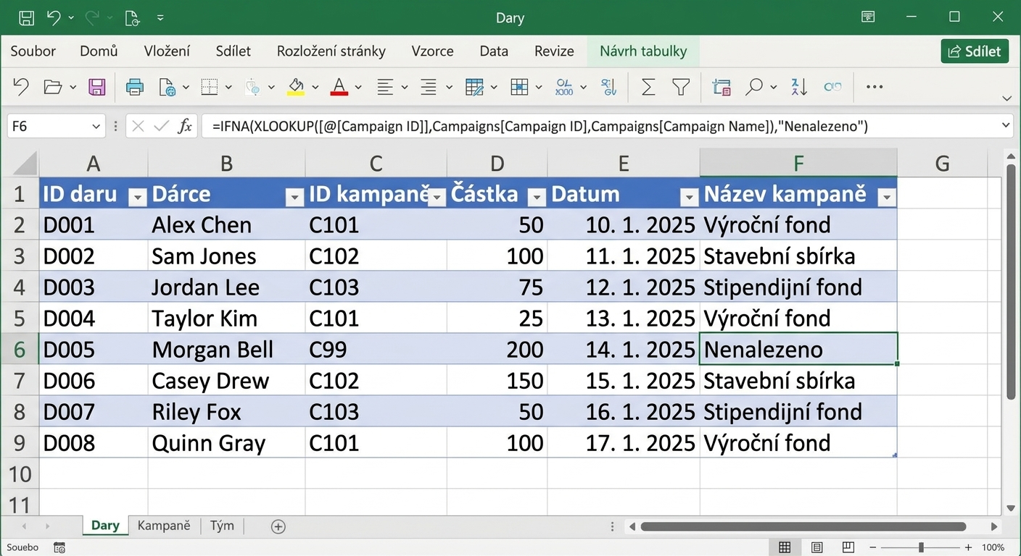Open the filter dropdown for Dárce column
Viewport: 1021px width, 556px height.
point(294,197)
